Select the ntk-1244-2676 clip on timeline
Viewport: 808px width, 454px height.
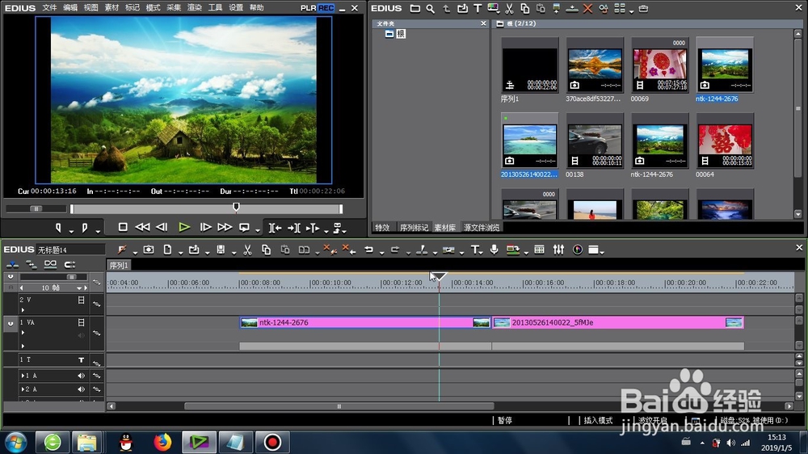365,322
